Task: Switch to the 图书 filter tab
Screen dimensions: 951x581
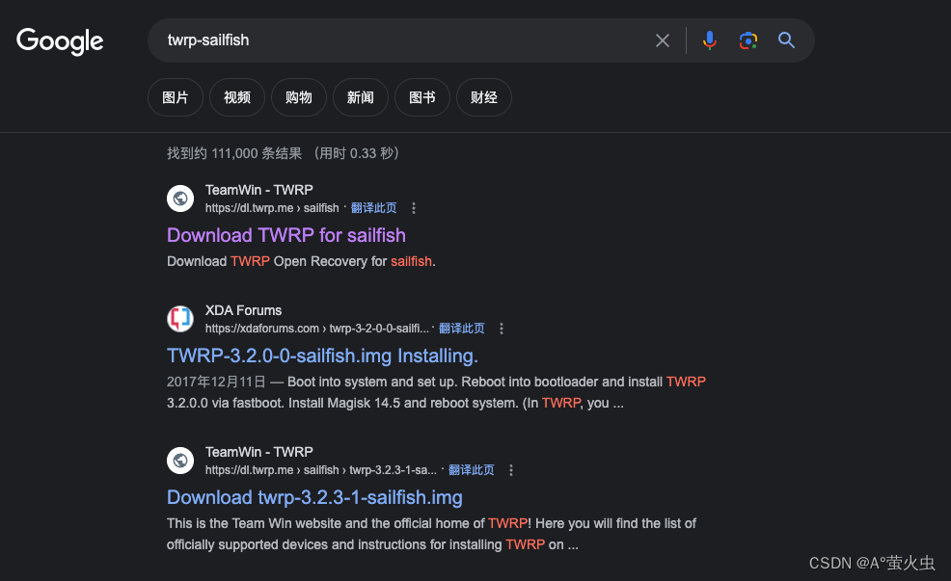Action: pos(422,97)
